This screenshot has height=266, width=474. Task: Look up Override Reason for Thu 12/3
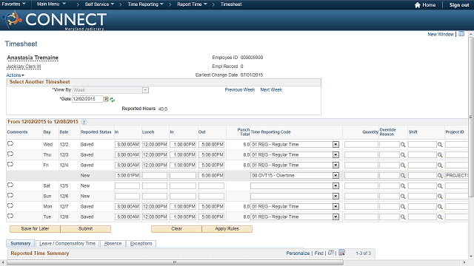pyautogui.click(x=403, y=155)
